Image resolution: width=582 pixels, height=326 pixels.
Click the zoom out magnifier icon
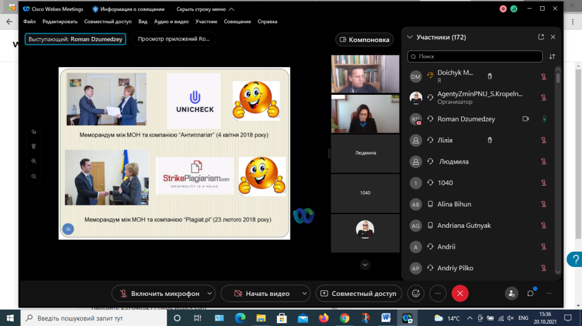[34, 176]
